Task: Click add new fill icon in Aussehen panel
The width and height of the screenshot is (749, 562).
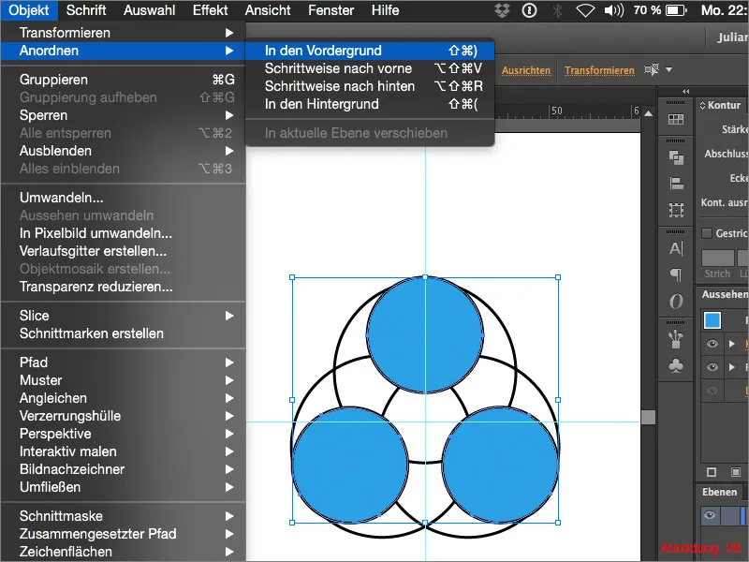Action: [x=736, y=472]
